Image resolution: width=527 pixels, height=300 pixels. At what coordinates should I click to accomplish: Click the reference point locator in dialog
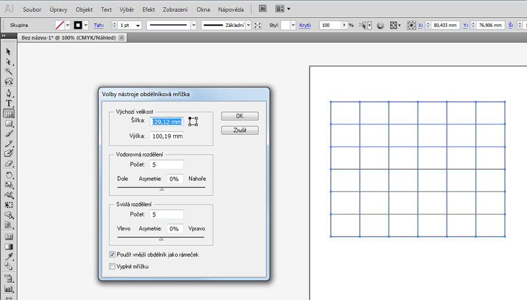[x=193, y=121]
